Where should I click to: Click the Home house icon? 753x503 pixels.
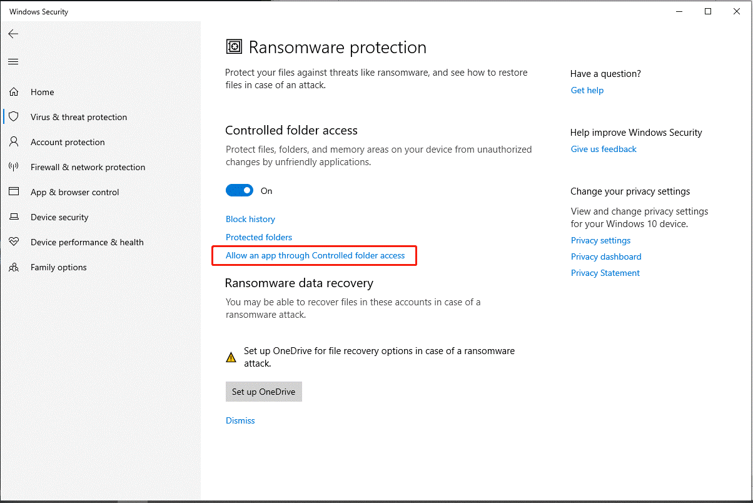click(x=14, y=92)
